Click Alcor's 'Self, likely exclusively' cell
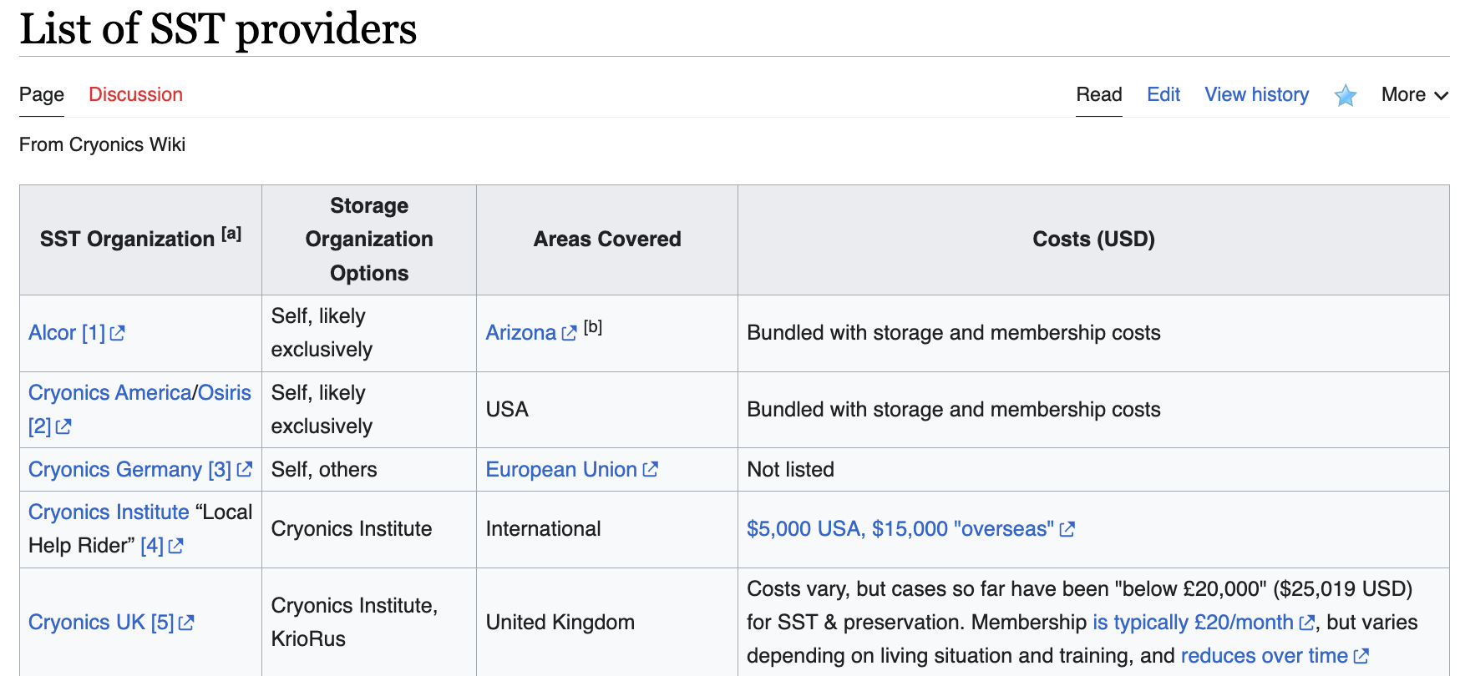Viewport: 1460px width, 676px height. tap(369, 333)
